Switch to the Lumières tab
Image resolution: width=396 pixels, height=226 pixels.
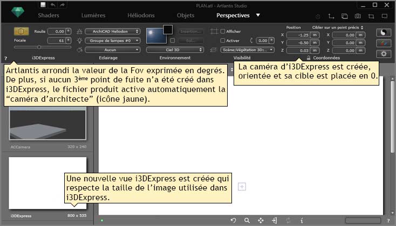tap(93, 16)
